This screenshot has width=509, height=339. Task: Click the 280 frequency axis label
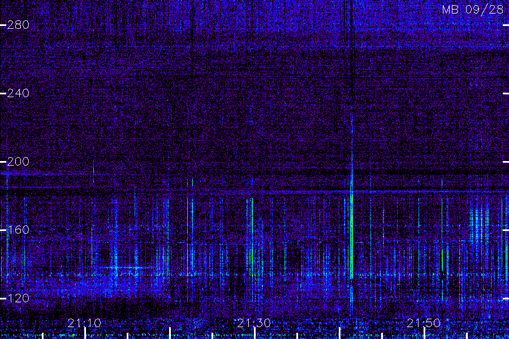18,25
